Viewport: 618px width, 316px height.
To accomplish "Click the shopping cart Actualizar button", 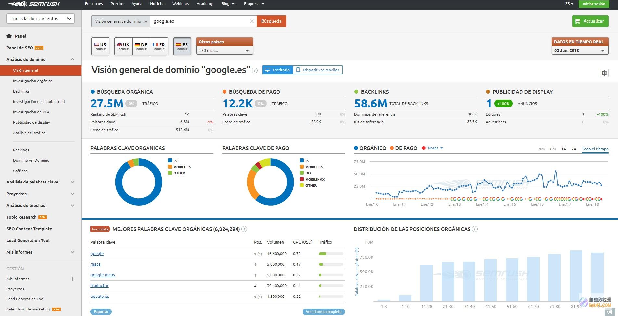I will click(x=590, y=21).
